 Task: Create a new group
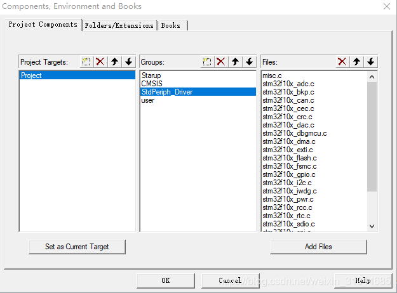coord(207,62)
